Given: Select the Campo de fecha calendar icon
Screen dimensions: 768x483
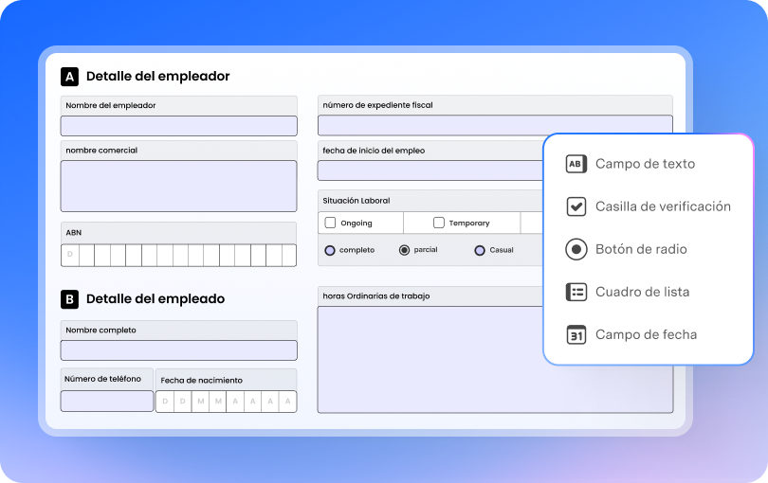Looking at the screenshot, I should tap(576, 334).
